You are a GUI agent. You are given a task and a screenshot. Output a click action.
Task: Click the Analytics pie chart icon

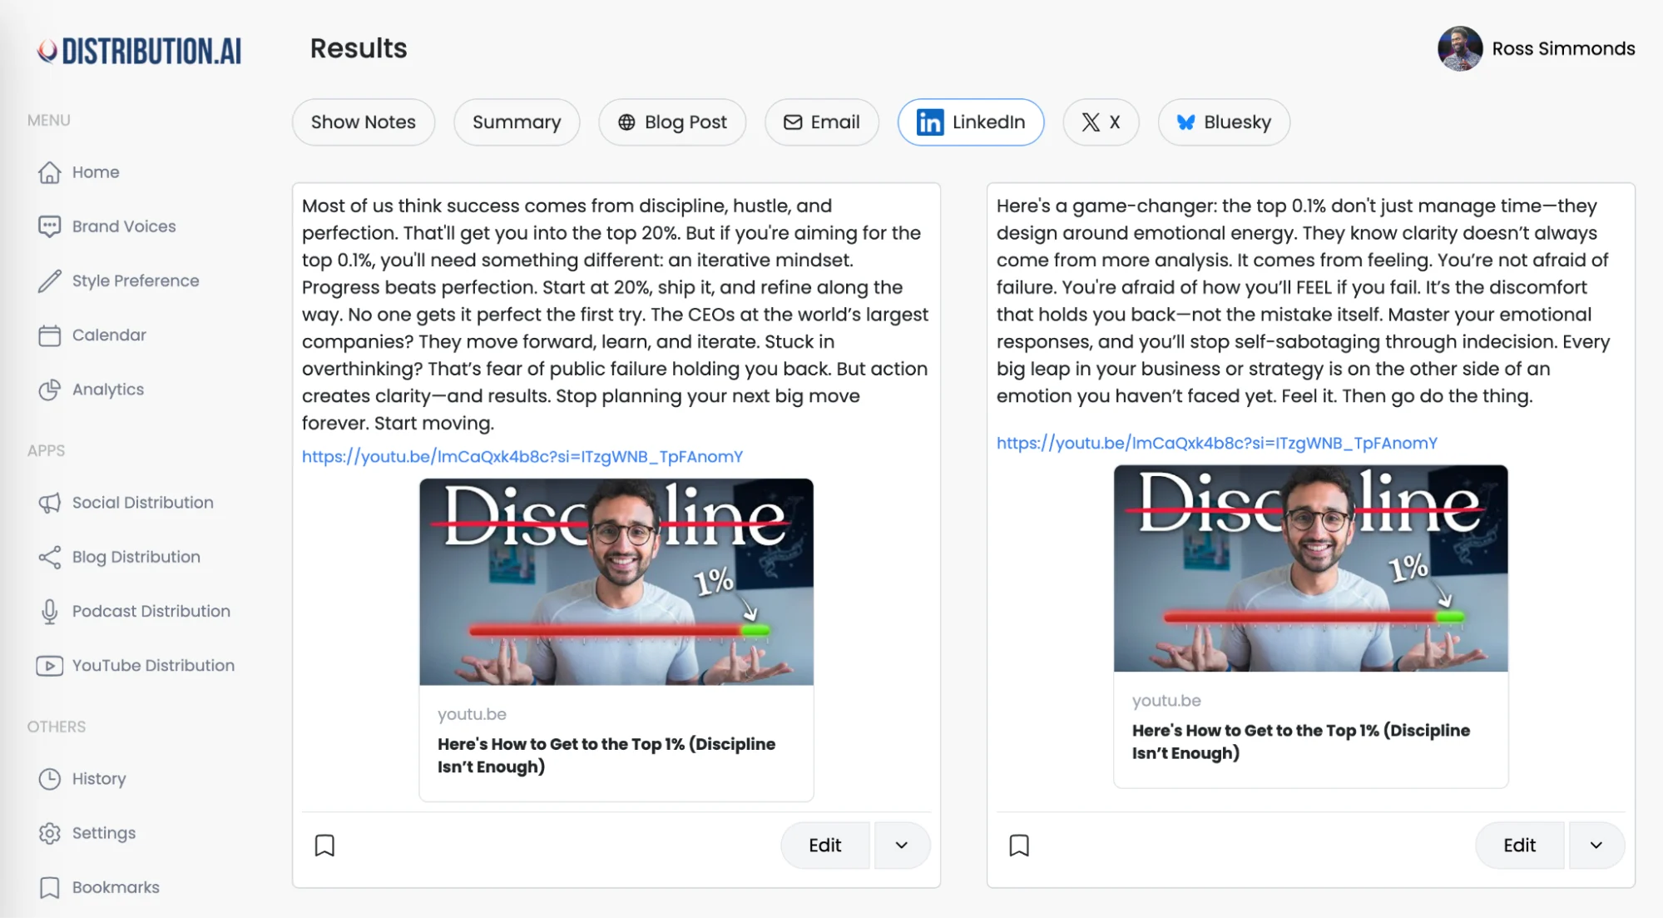(50, 390)
